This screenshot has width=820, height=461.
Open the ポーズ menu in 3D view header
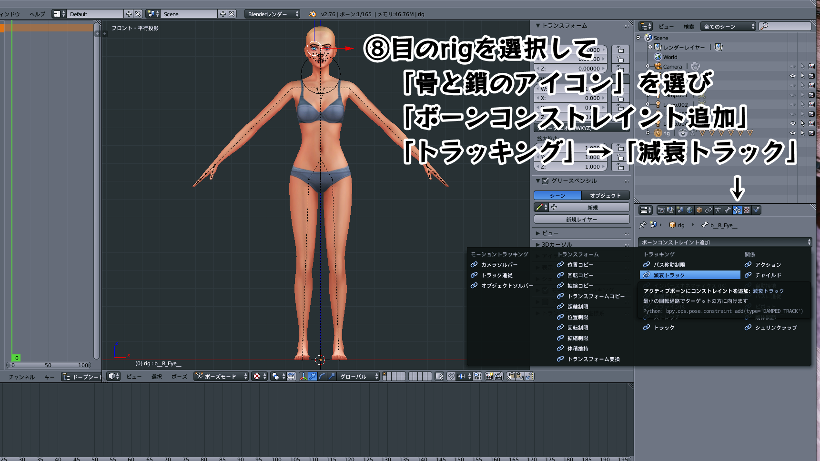click(x=179, y=376)
